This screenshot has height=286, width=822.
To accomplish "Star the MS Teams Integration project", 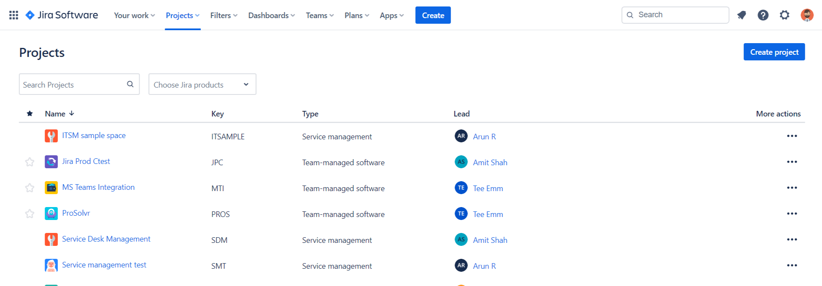I will pyautogui.click(x=30, y=188).
